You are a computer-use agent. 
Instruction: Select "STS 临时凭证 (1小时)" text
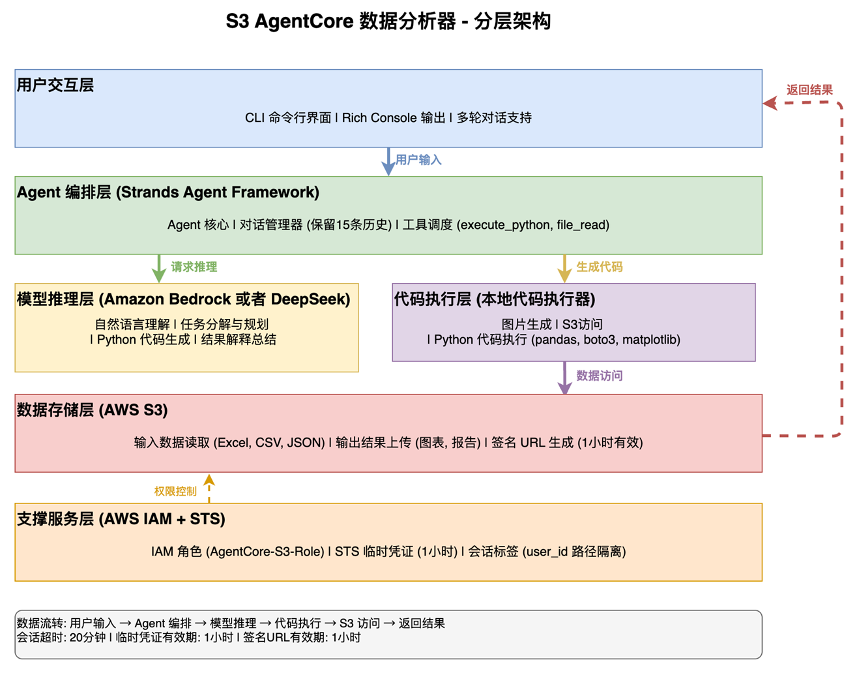pyautogui.click(x=396, y=552)
